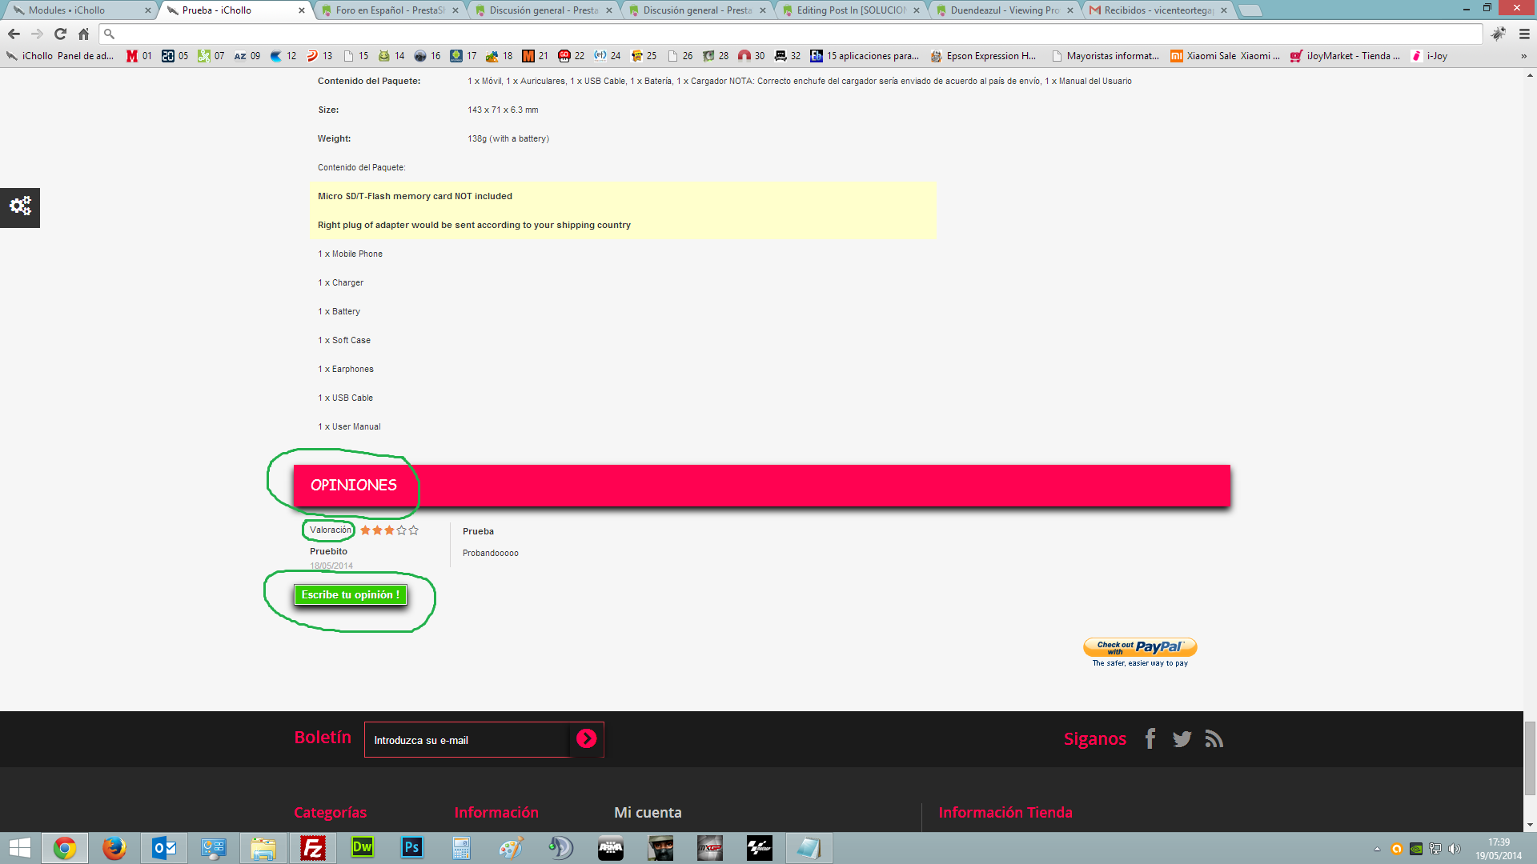The image size is (1537, 864).
Task: Click the browser home icon
Action: click(83, 34)
